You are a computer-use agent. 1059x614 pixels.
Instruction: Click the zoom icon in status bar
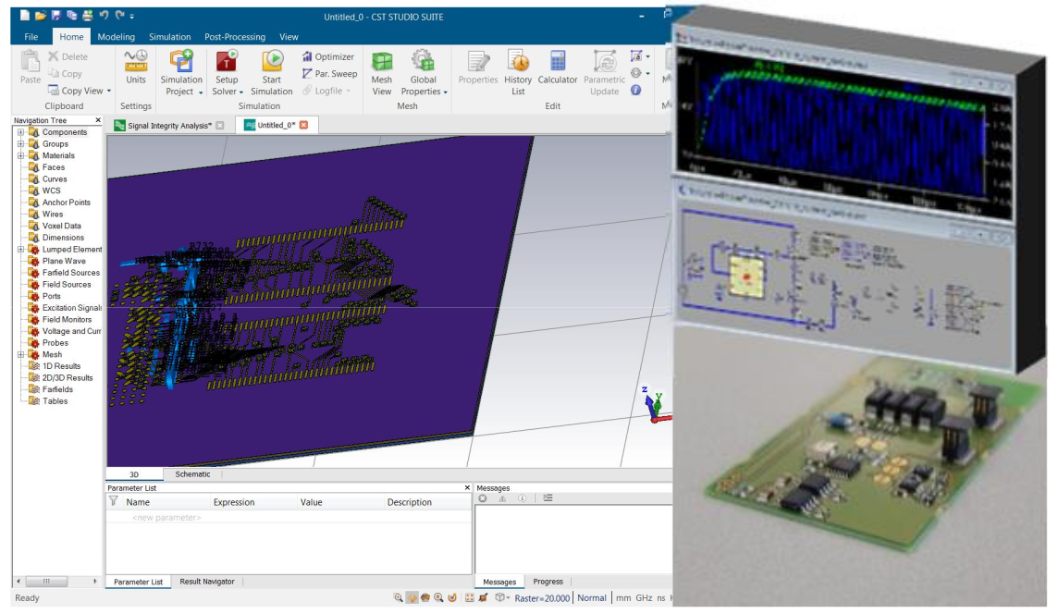(399, 597)
